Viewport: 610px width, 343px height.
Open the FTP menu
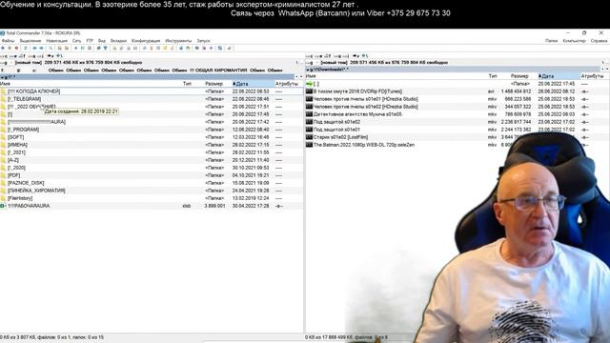click(90, 40)
